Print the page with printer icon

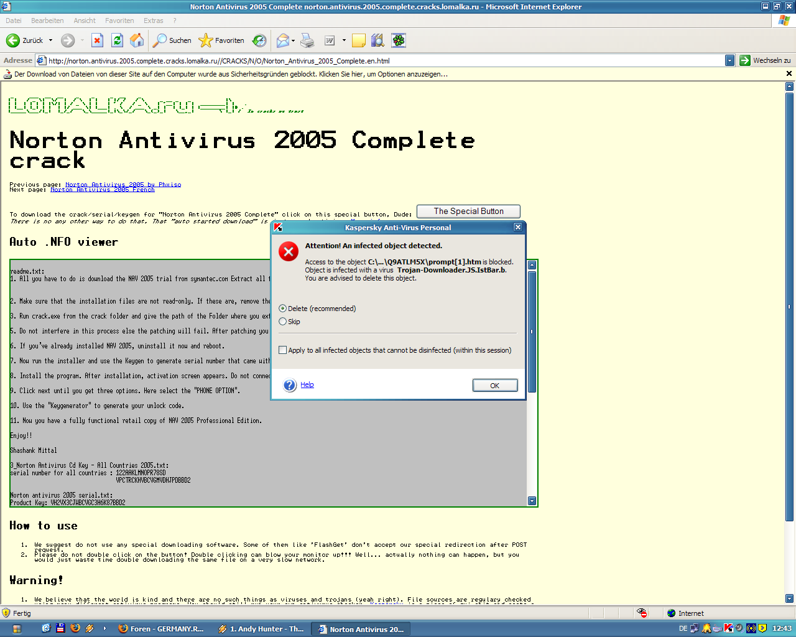point(307,40)
